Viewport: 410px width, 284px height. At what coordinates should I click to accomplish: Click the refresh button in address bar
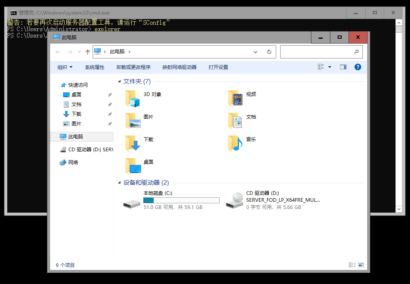pos(269,52)
